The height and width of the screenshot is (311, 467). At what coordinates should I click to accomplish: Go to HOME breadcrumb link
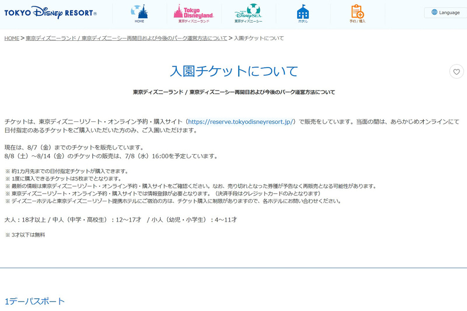[x=12, y=38]
